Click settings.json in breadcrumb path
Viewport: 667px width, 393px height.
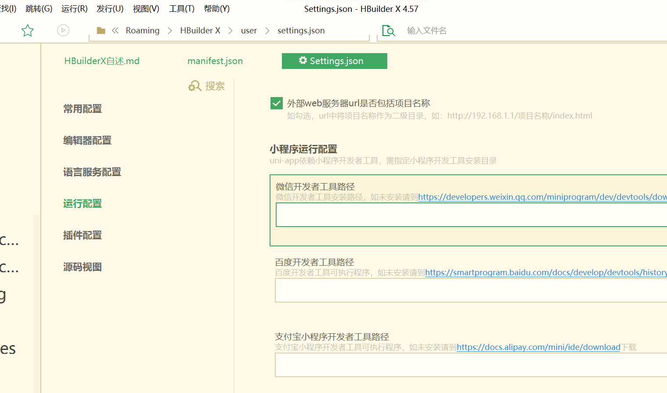[301, 30]
